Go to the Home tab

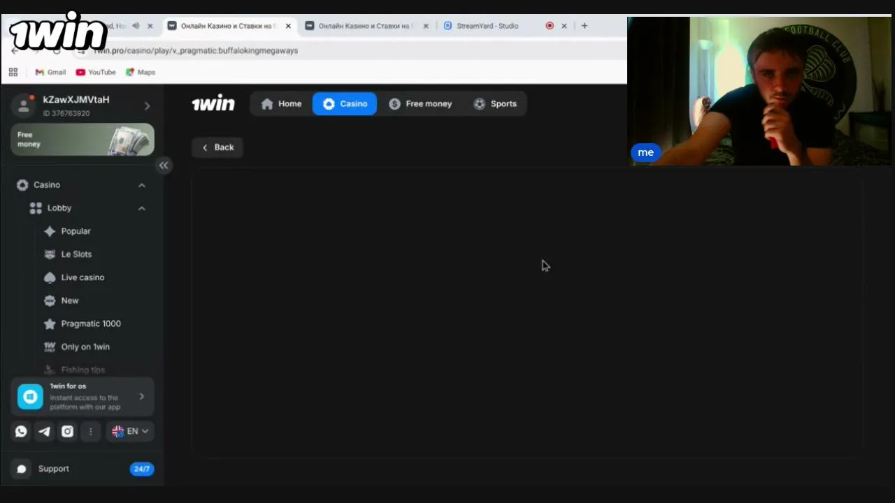click(x=281, y=104)
